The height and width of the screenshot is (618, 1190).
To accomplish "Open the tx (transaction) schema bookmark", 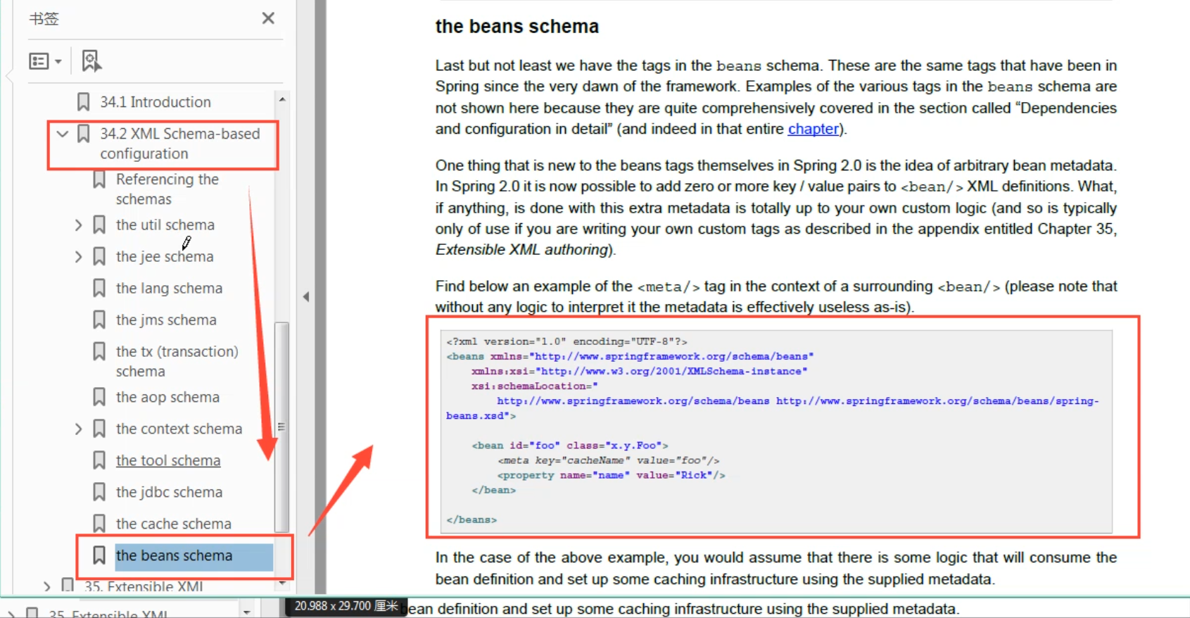I will (x=177, y=361).
